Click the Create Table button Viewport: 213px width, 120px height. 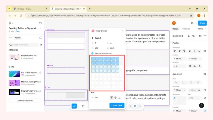117,105
